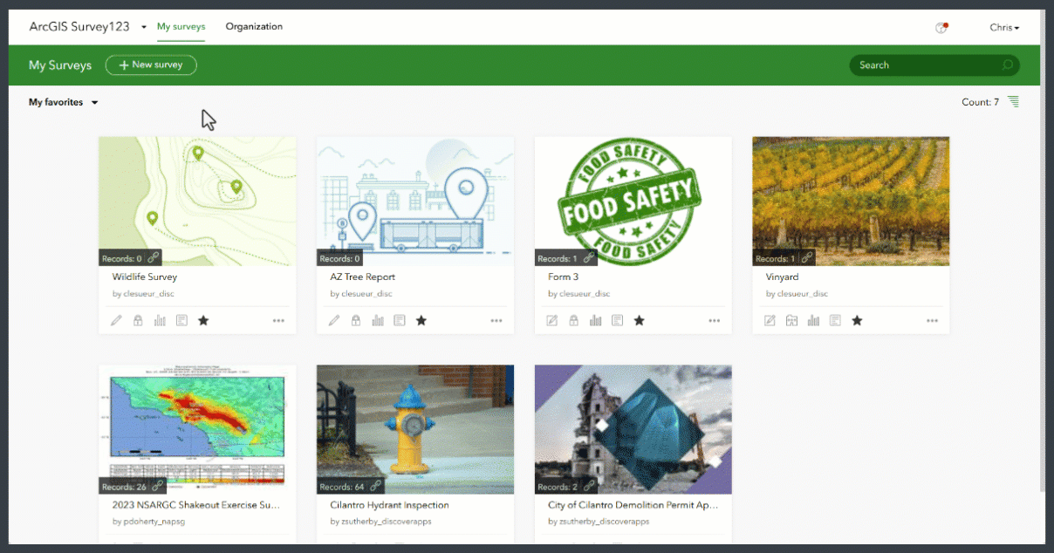Unfavorite Wildlife Survey using star
The width and height of the screenshot is (1054, 553).
click(203, 321)
